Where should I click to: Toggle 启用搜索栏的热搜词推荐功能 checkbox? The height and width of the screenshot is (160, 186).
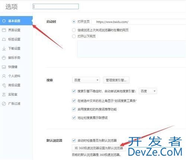pos(74,109)
